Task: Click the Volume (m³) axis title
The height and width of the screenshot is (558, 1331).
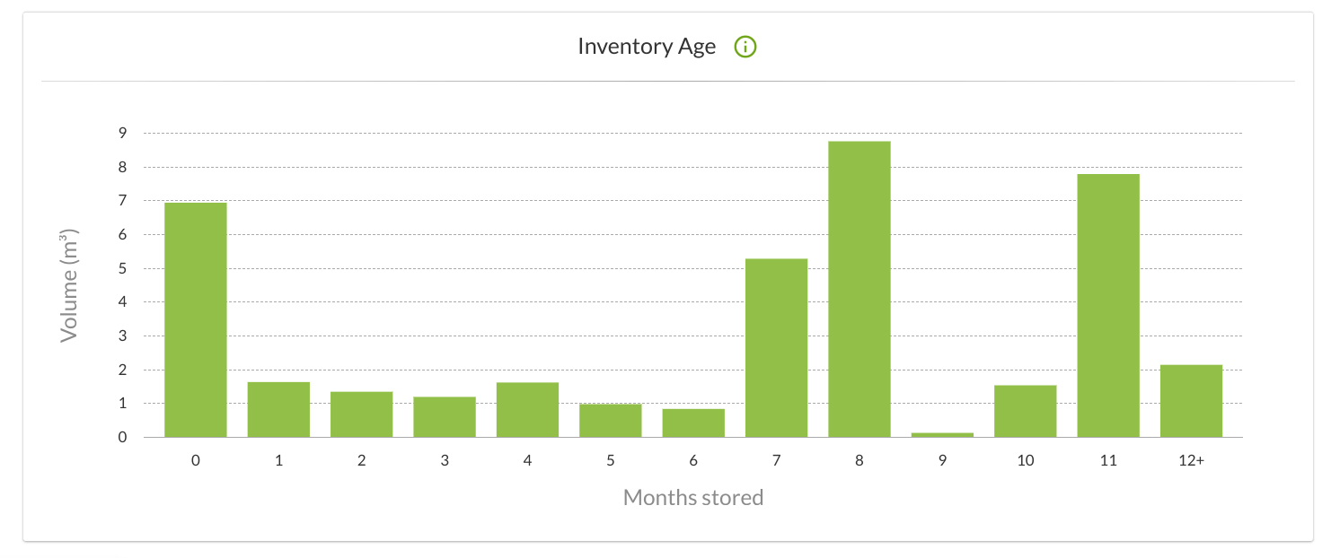Action: click(69, 285)
